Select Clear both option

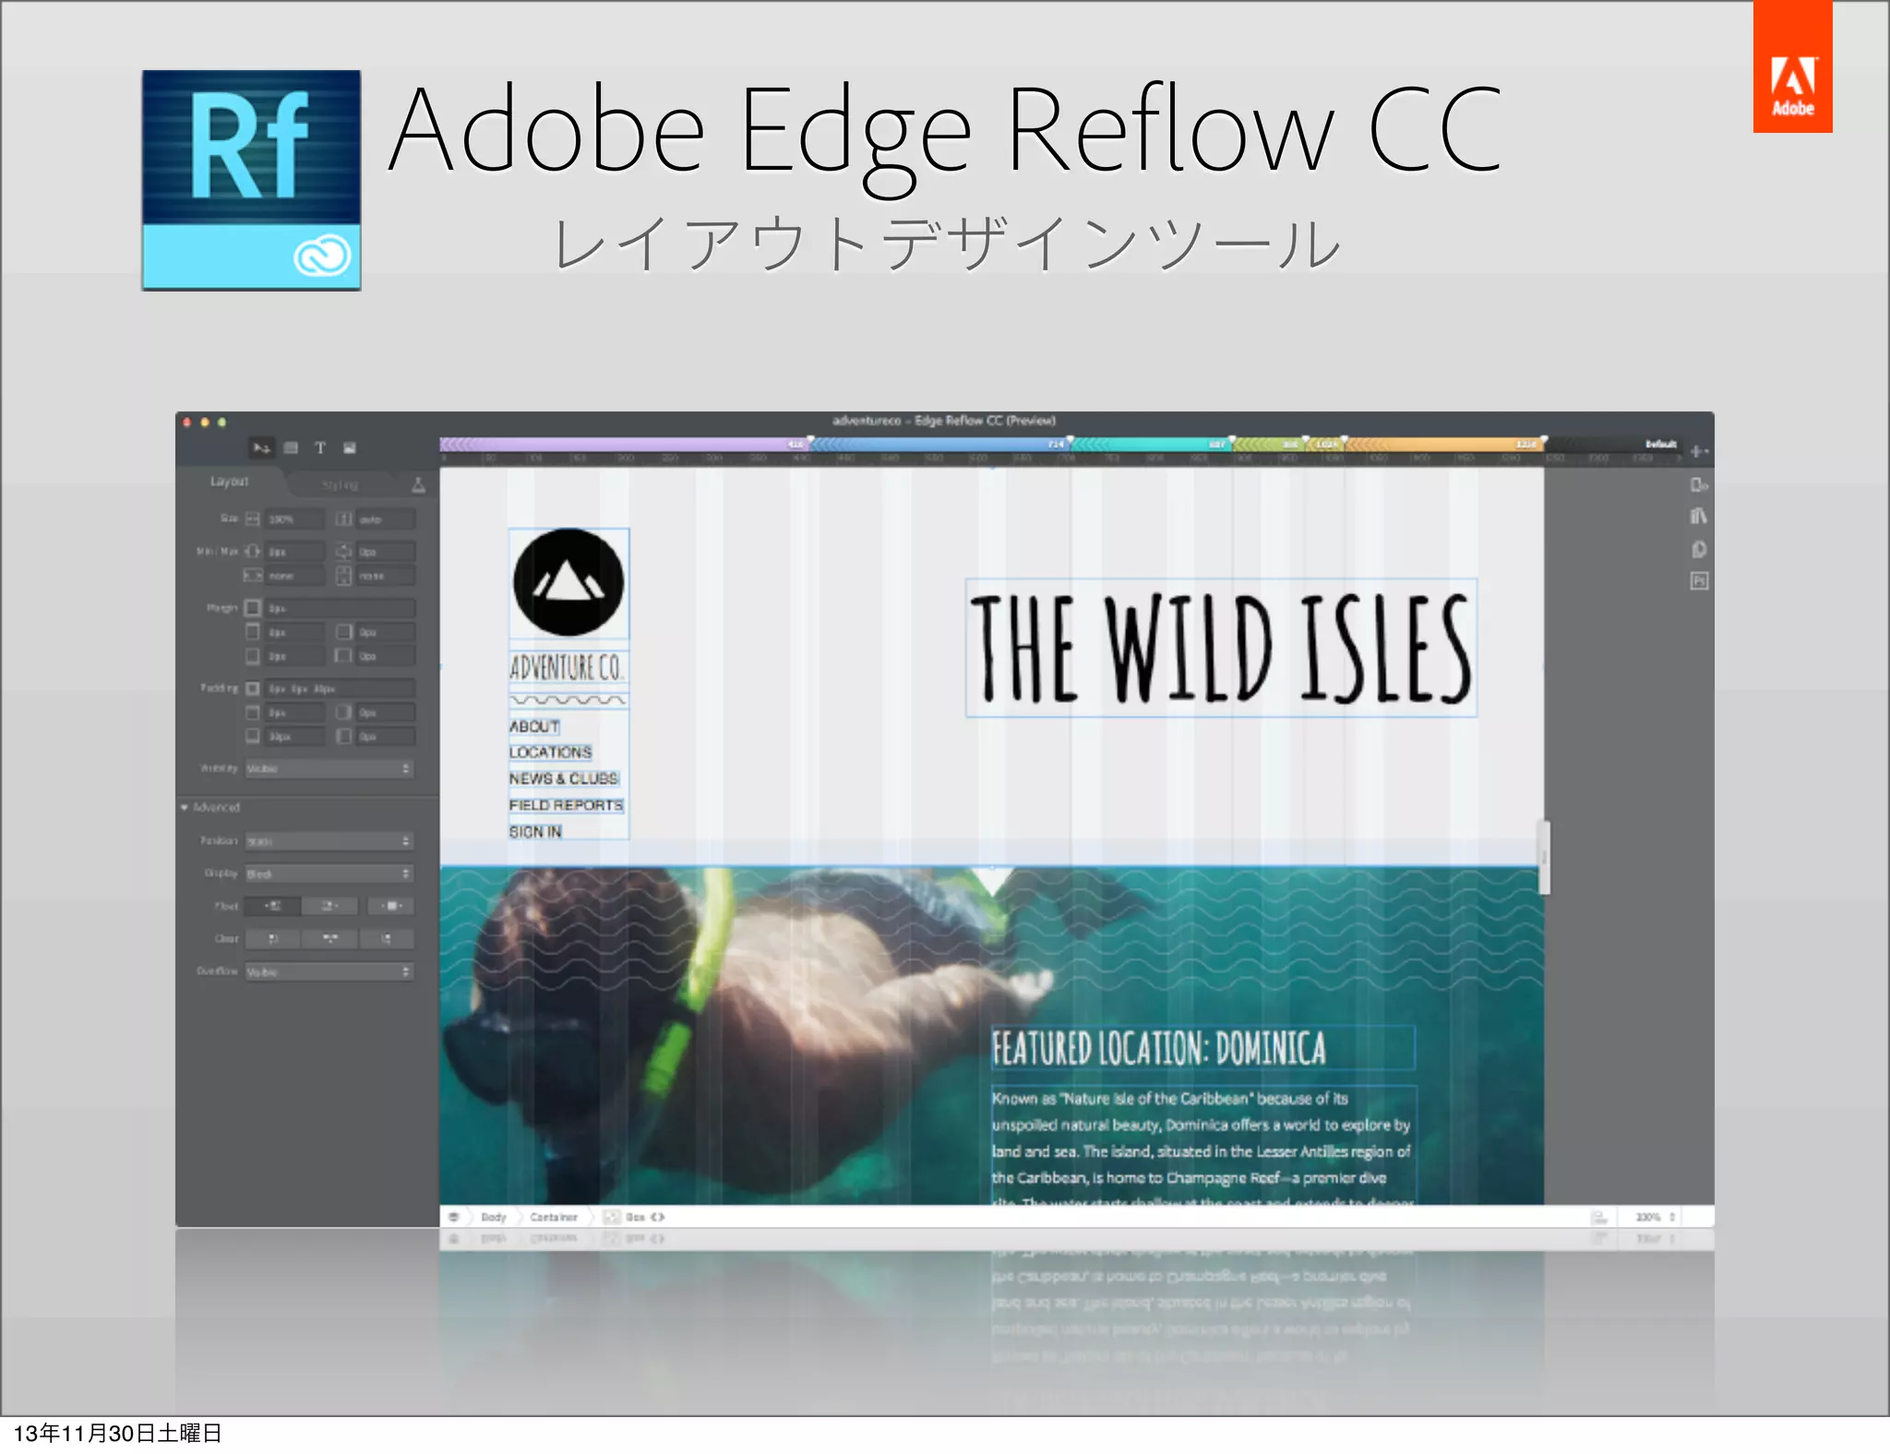[329, 938]
